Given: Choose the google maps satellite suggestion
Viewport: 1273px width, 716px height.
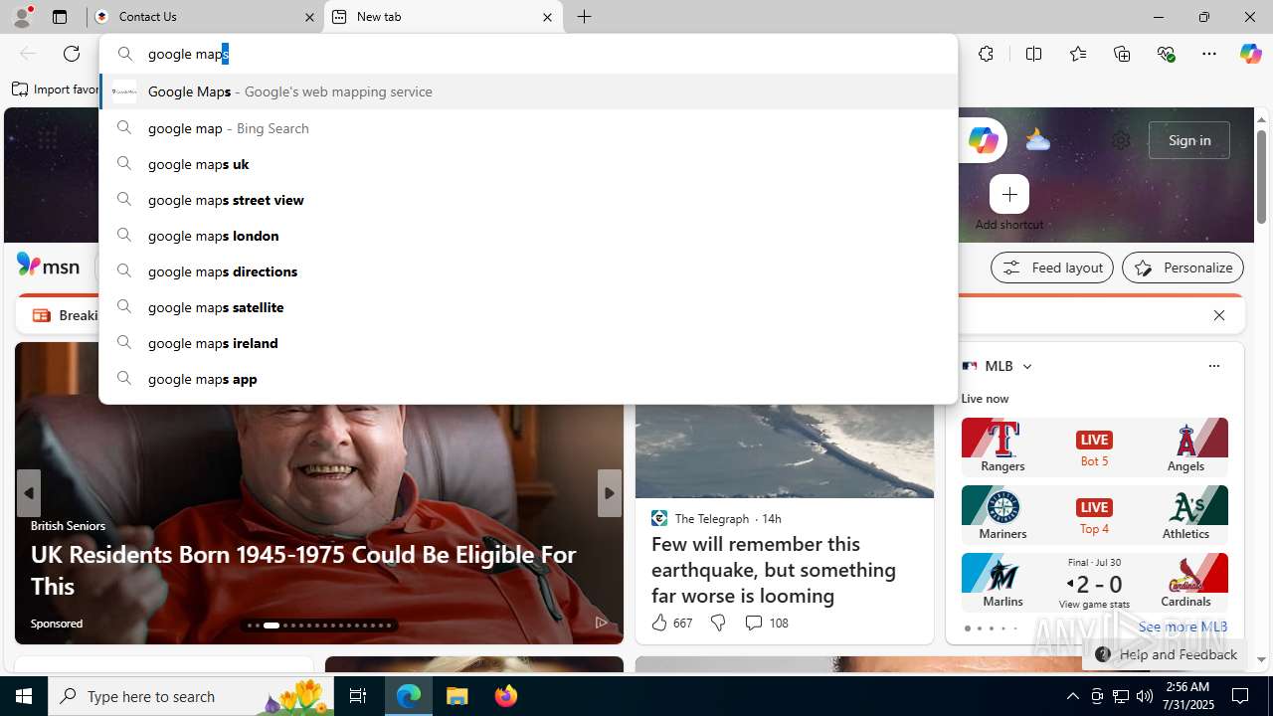Looking at the screenshot, I should pos(528,307).
